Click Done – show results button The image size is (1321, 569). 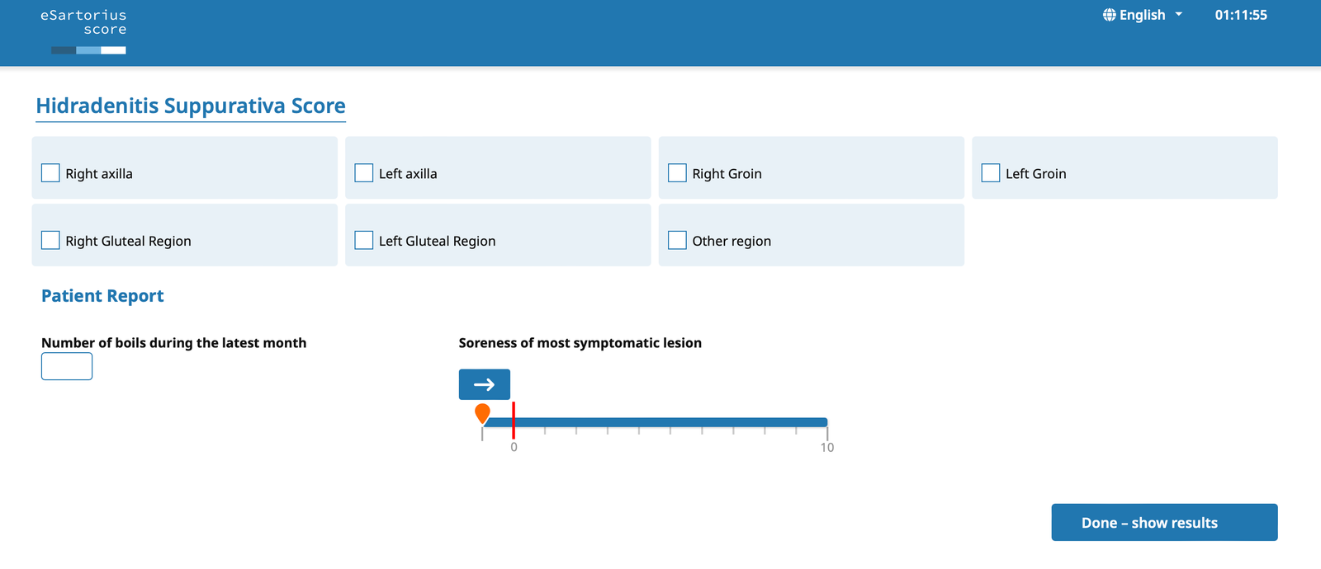coord(1164,522)
